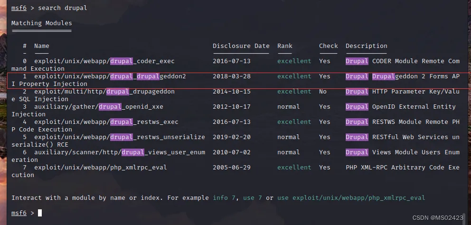Click the 'search drupal' command text
This screenshot has width=471, height=225.
pos(63,8)
